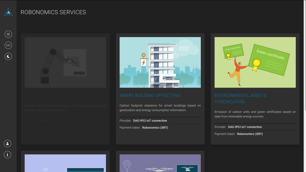Click Robonomics (XRT) token in Smart Building card
This screenshot has width=306, height=172.
pos(155,128)
